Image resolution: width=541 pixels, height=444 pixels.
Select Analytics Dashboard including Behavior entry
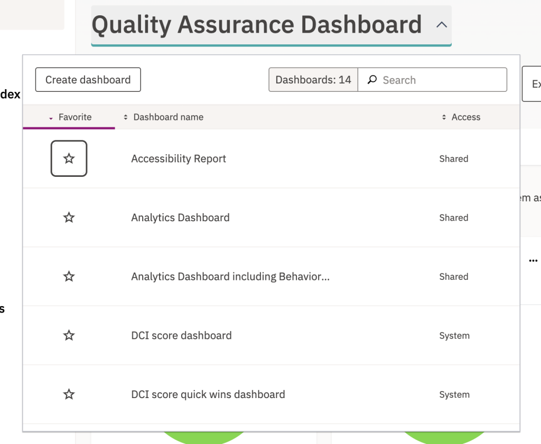(230, 277)
